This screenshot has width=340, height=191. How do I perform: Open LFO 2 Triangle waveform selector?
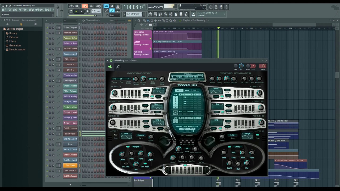(247, 136)
